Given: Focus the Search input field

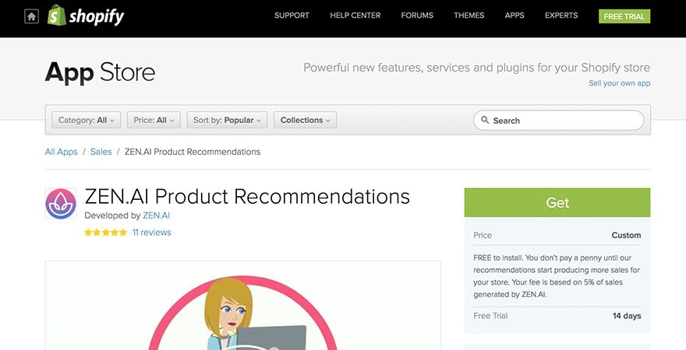Looking at the screenshot, I should pyautogui.click(x=565, y=121).
